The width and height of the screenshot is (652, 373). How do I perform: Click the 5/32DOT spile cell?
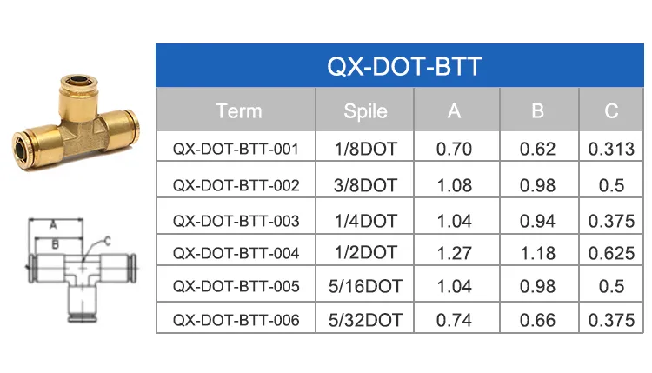point(365,319)
